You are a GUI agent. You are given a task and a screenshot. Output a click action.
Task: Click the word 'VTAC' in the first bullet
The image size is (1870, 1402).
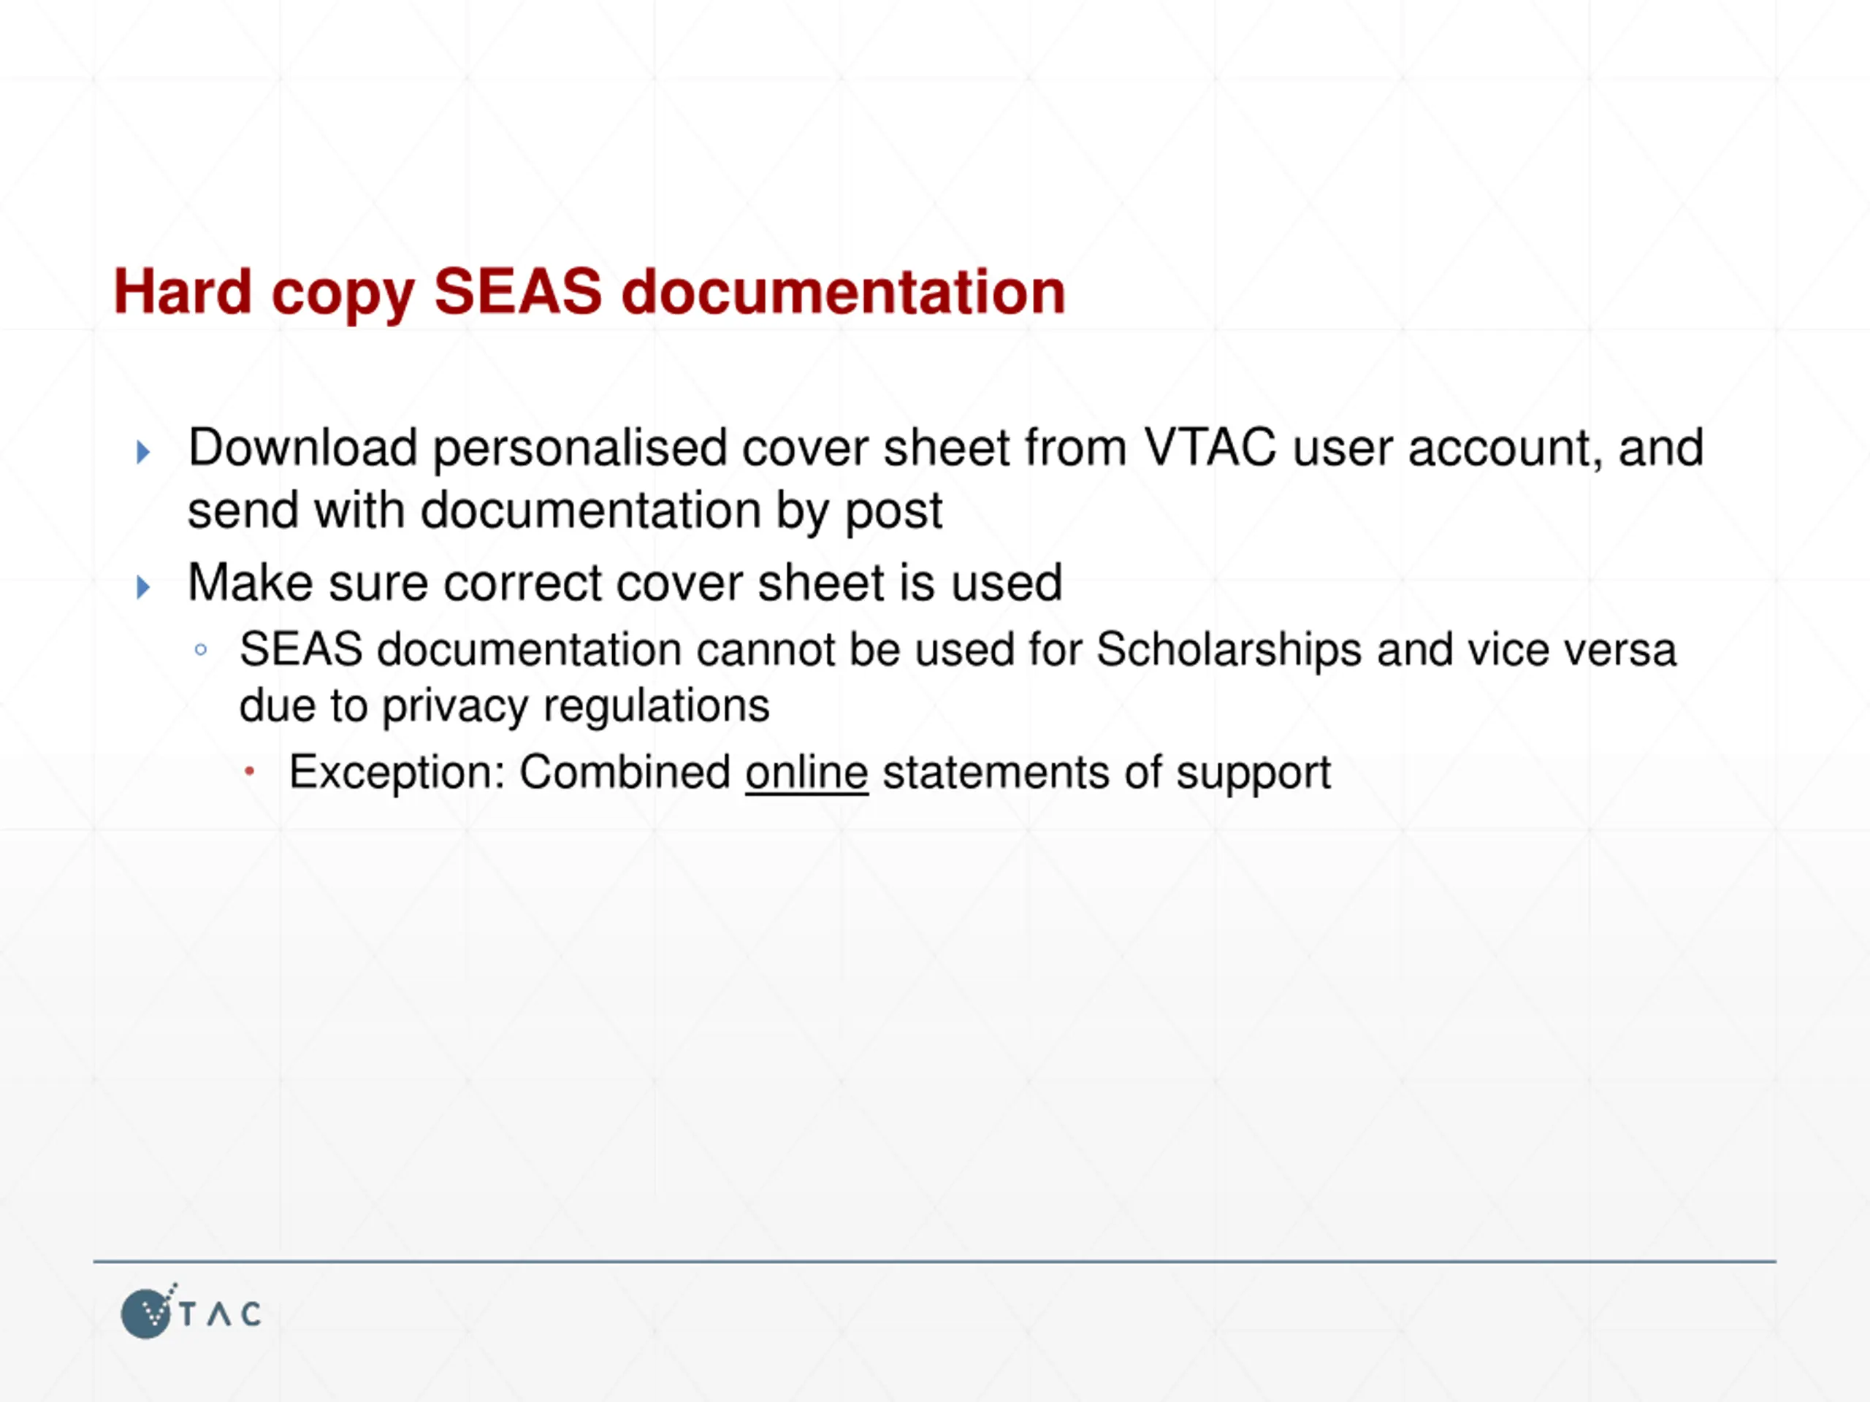[1210, 447]
